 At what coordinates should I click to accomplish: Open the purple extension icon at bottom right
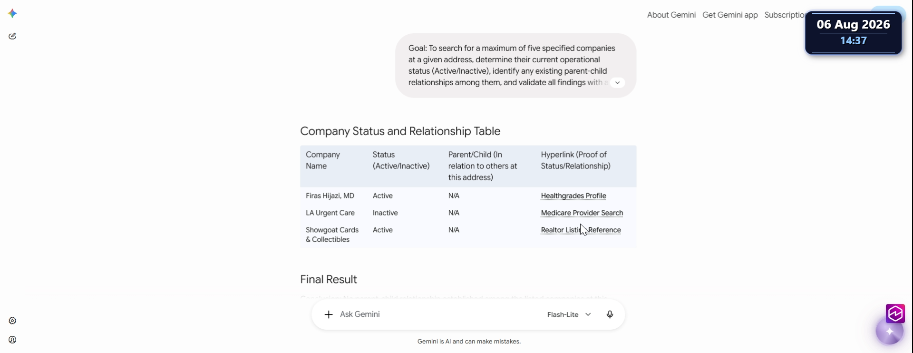pyautogui.click(x=895, y=314)
